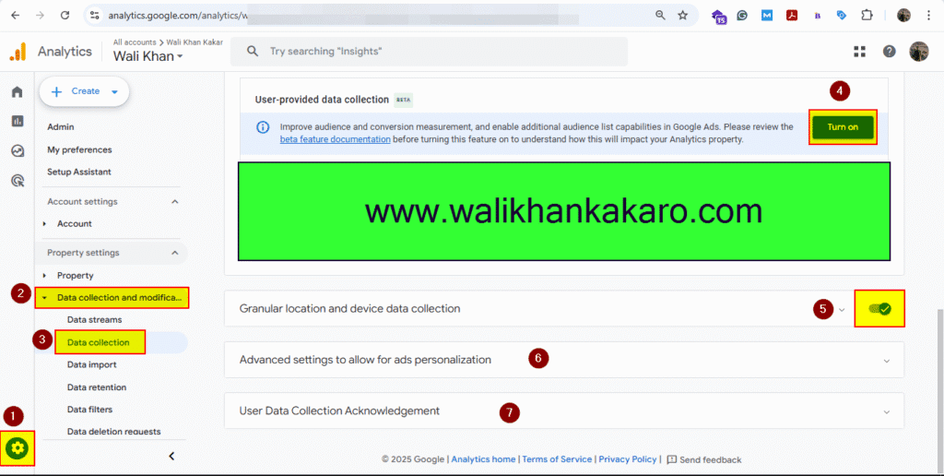Open Advertising icon in left rail
Screen dimensions: 944x476
coord(18,180)
